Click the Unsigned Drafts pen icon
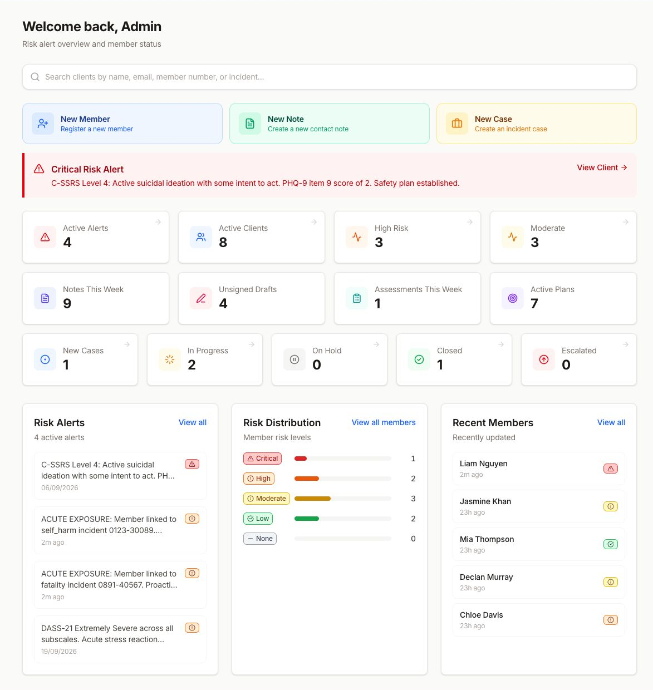Image resolution: width=653 pixels, height=690 pixels. [201, 298]
